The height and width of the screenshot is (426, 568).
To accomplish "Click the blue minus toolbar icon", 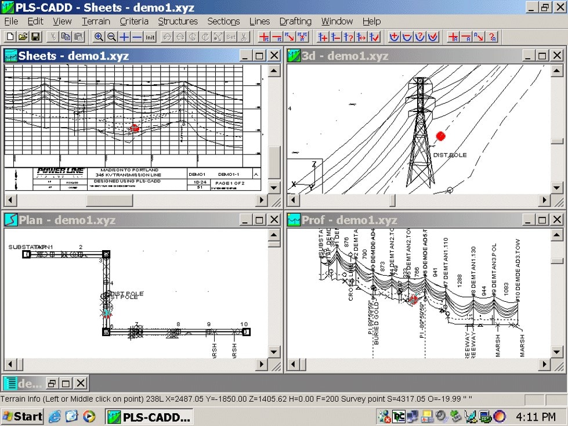I will click(136, 37).
